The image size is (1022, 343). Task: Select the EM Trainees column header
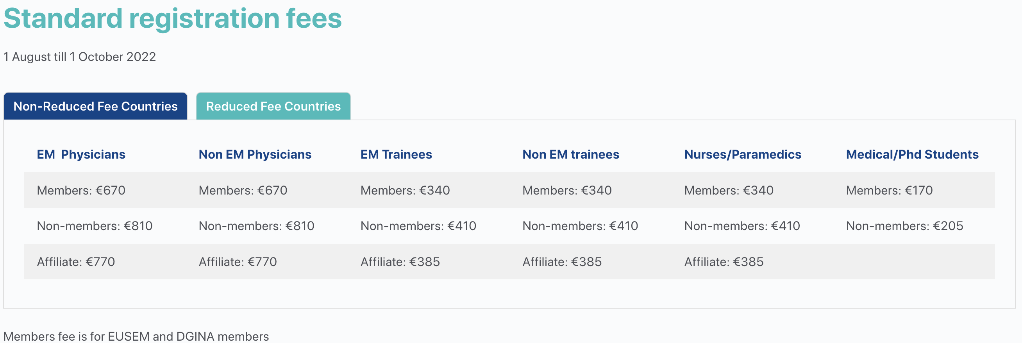[397, 154]
